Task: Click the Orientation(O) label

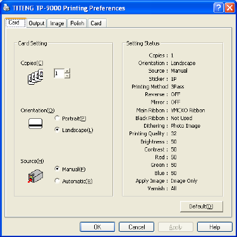Action: pos(37,111)
